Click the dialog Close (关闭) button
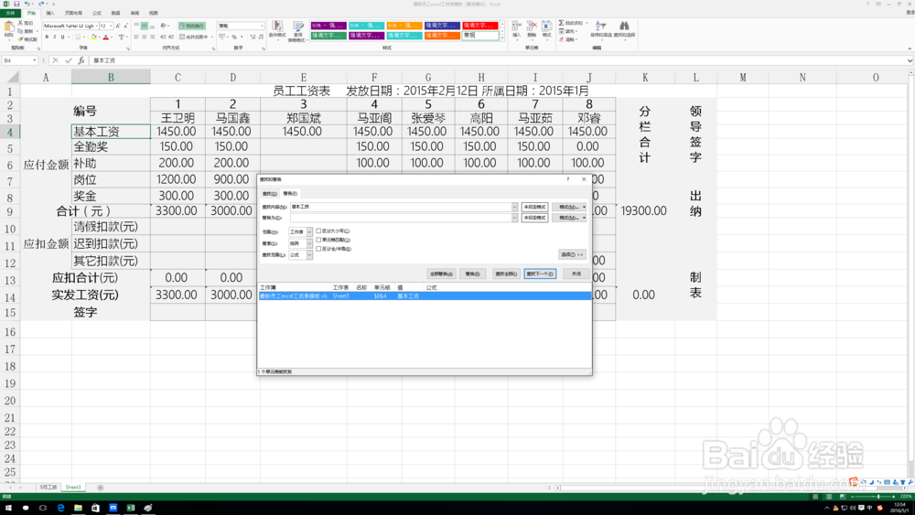This screenshot has width=915, height=515. click(576, 274)
